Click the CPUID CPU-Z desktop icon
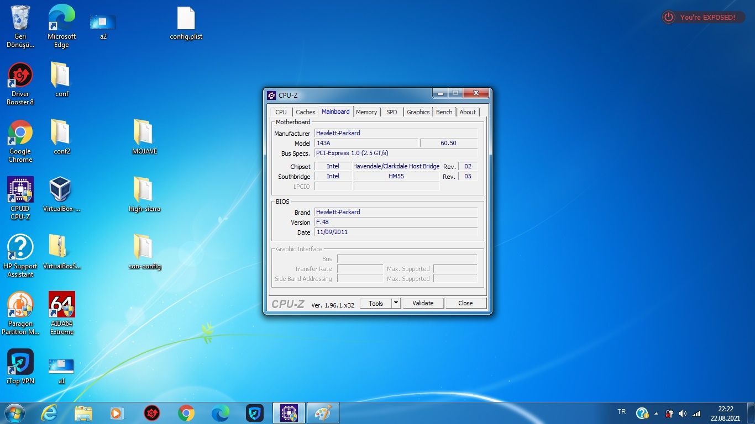This screenshot has height=424, width=755. 20,190
